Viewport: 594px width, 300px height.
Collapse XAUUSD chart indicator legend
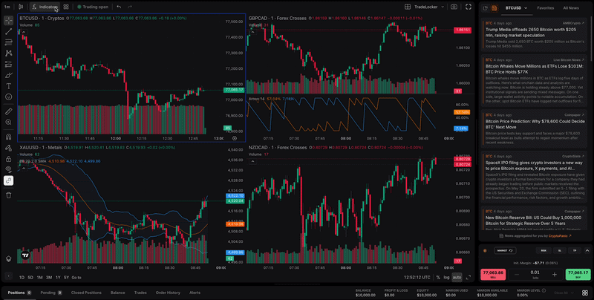[24, 167]
